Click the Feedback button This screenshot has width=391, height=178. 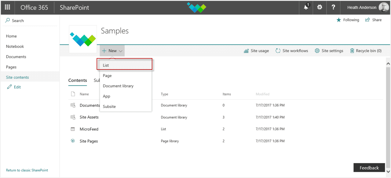369,168
